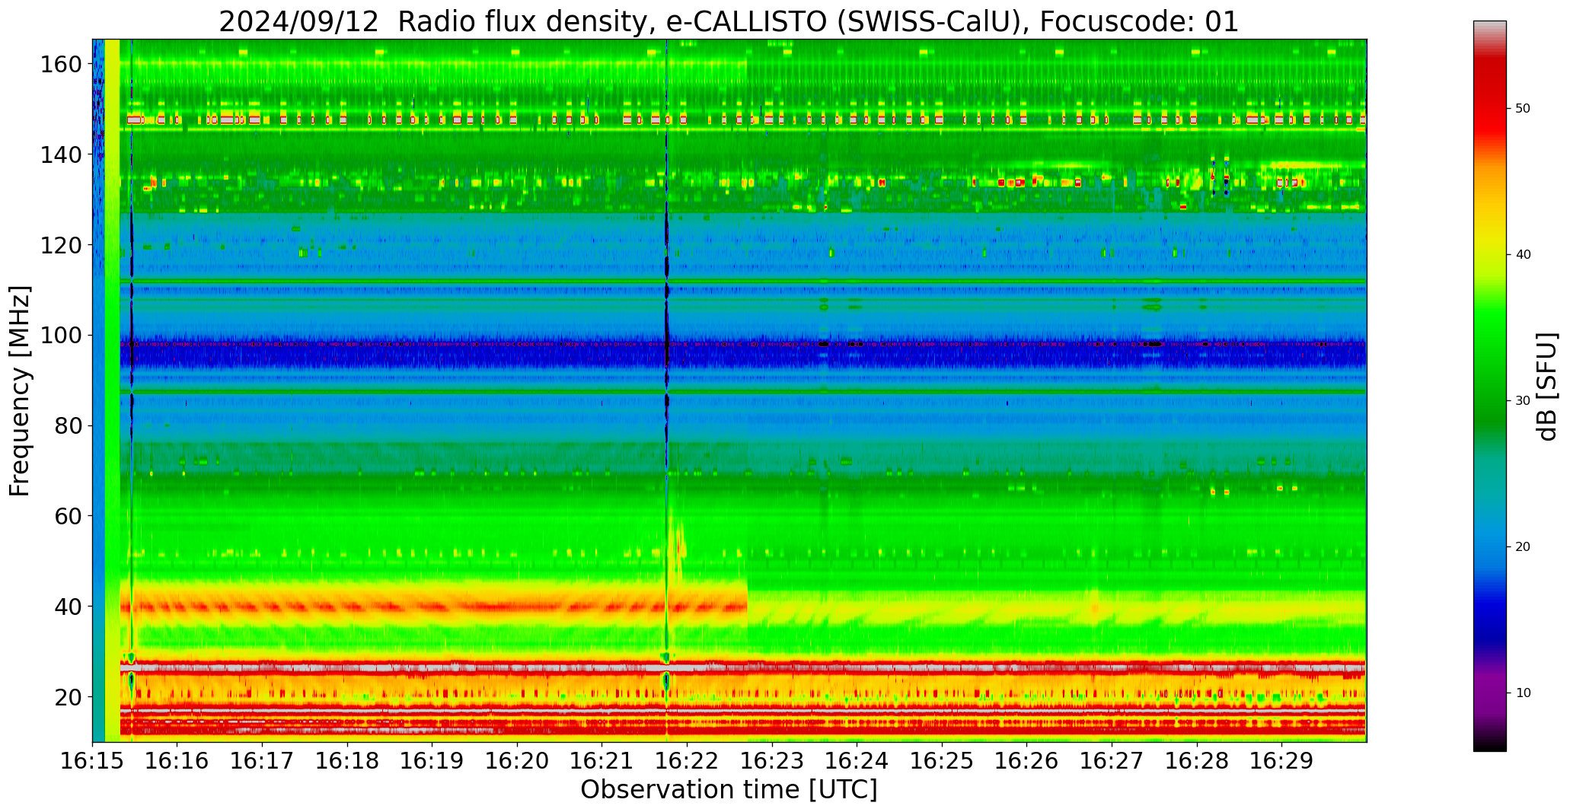Click the 140 frequency tick label
Screen dimensions: 1570x812
[62, 154]
